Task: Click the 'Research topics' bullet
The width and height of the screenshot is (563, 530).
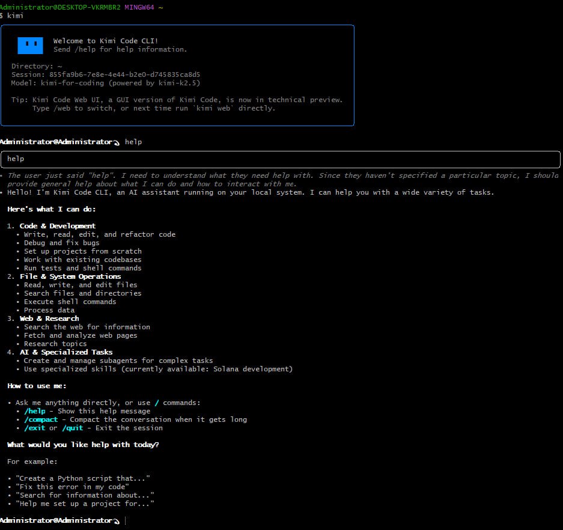Action: 56,344
